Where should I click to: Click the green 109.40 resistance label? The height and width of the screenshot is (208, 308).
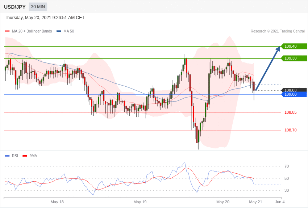click(294, 46)
